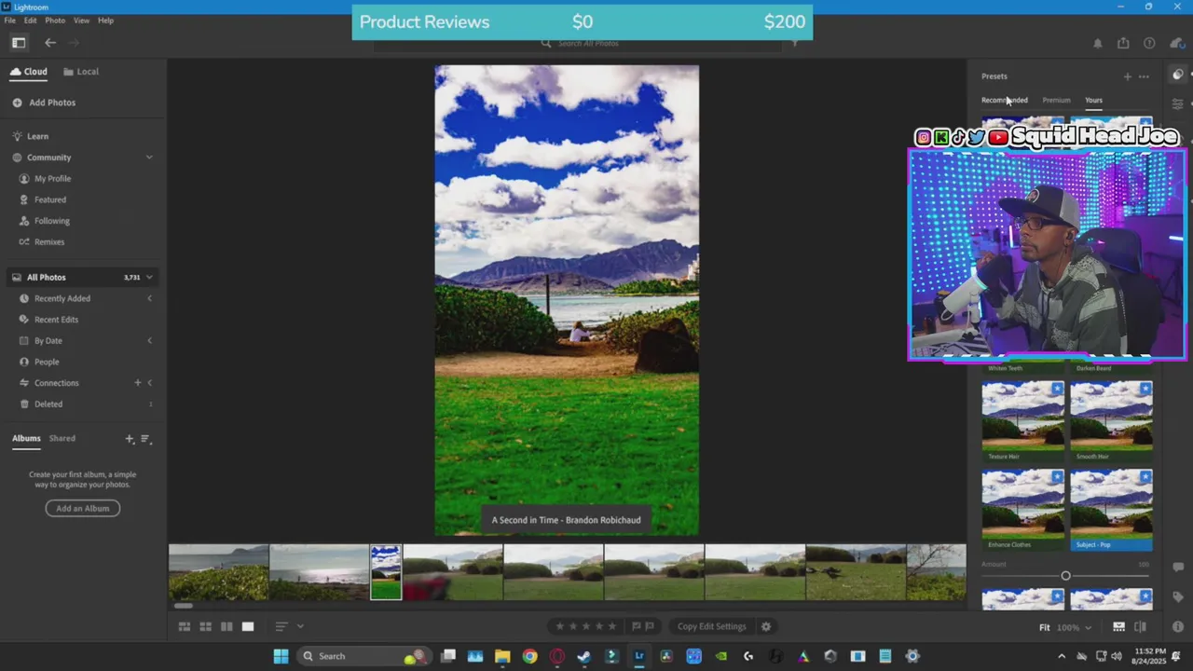Apply the Subject - Pop preset
This screenshot has width=1193, height=671.
click(1111, 510)
